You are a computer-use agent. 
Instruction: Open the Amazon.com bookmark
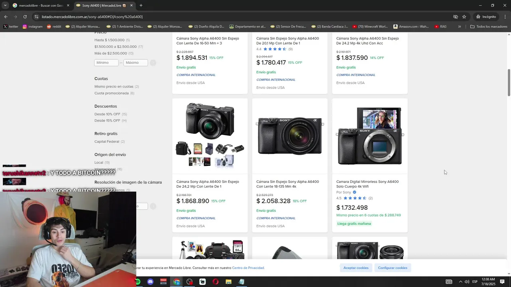coord(411,27)
